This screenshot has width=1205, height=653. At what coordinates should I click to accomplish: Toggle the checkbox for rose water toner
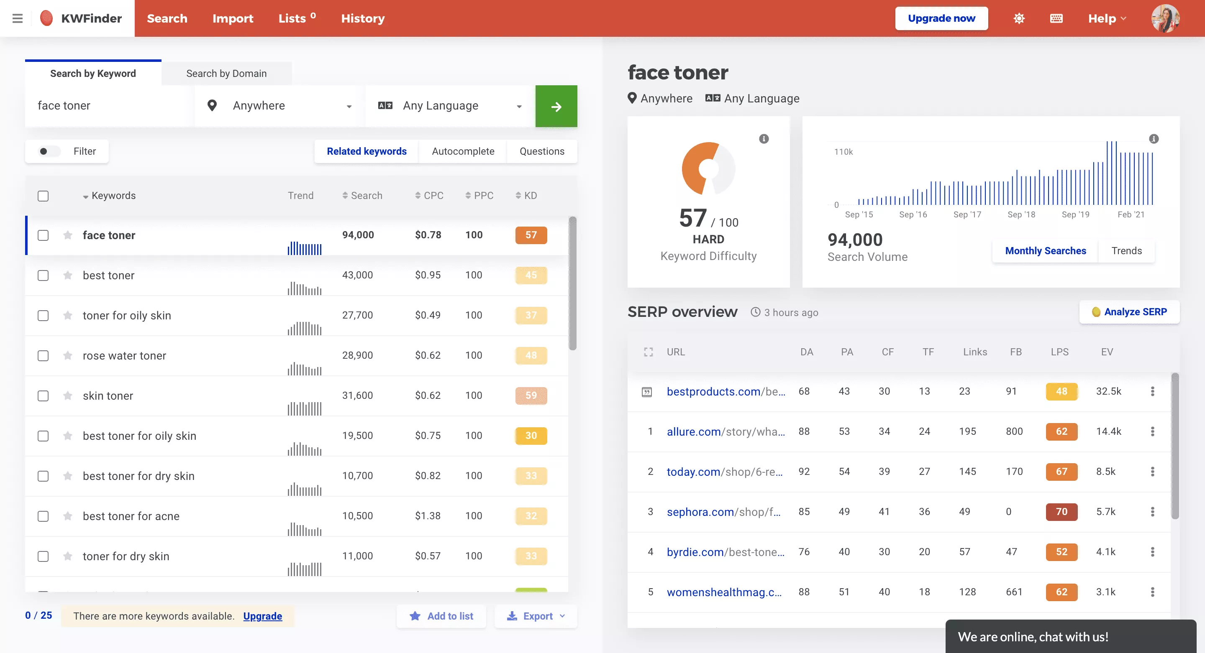(x=44, y=355)
